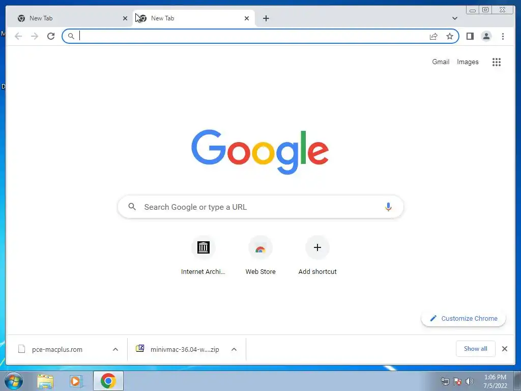Reload the current page

click(x=51, y=36)
